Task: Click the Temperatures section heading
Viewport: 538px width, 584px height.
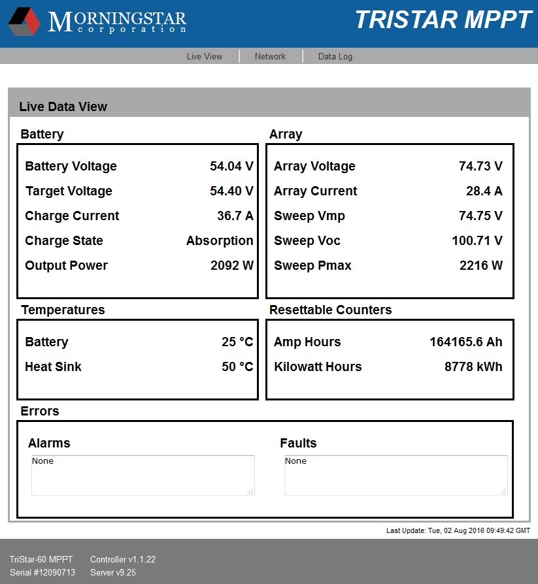Action: [63, 310]
